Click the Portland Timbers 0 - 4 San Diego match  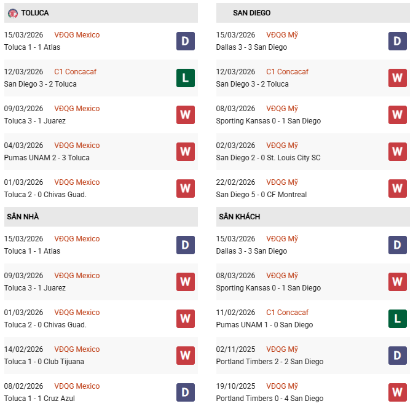tap(270, 399)
